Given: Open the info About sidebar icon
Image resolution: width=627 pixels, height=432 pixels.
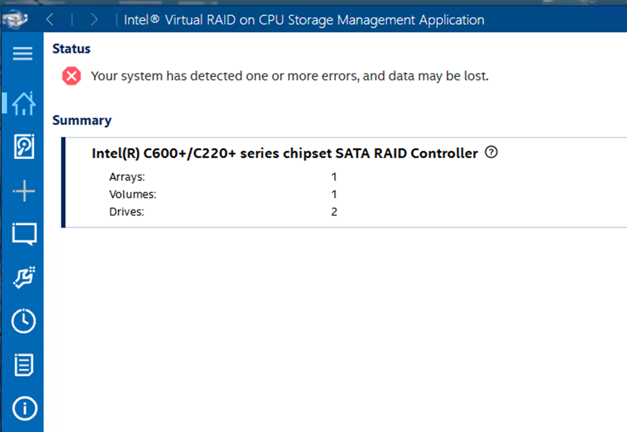Looking at the screenshot, I should (24, 408).
